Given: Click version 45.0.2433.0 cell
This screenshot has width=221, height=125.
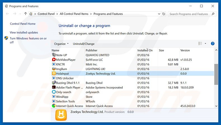Looking at the screenshot, I should pos(188,106).
